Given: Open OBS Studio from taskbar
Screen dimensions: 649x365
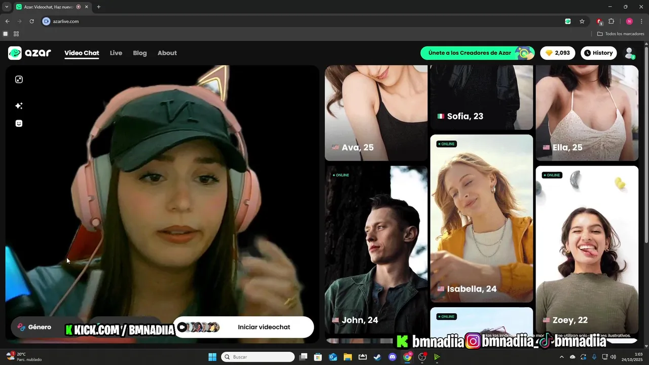Looking at the screenshot, I should pos(422,357).
